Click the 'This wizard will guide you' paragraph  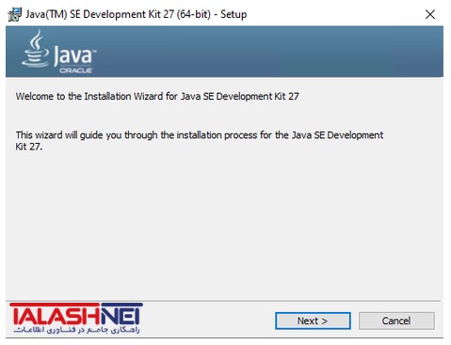200,141
